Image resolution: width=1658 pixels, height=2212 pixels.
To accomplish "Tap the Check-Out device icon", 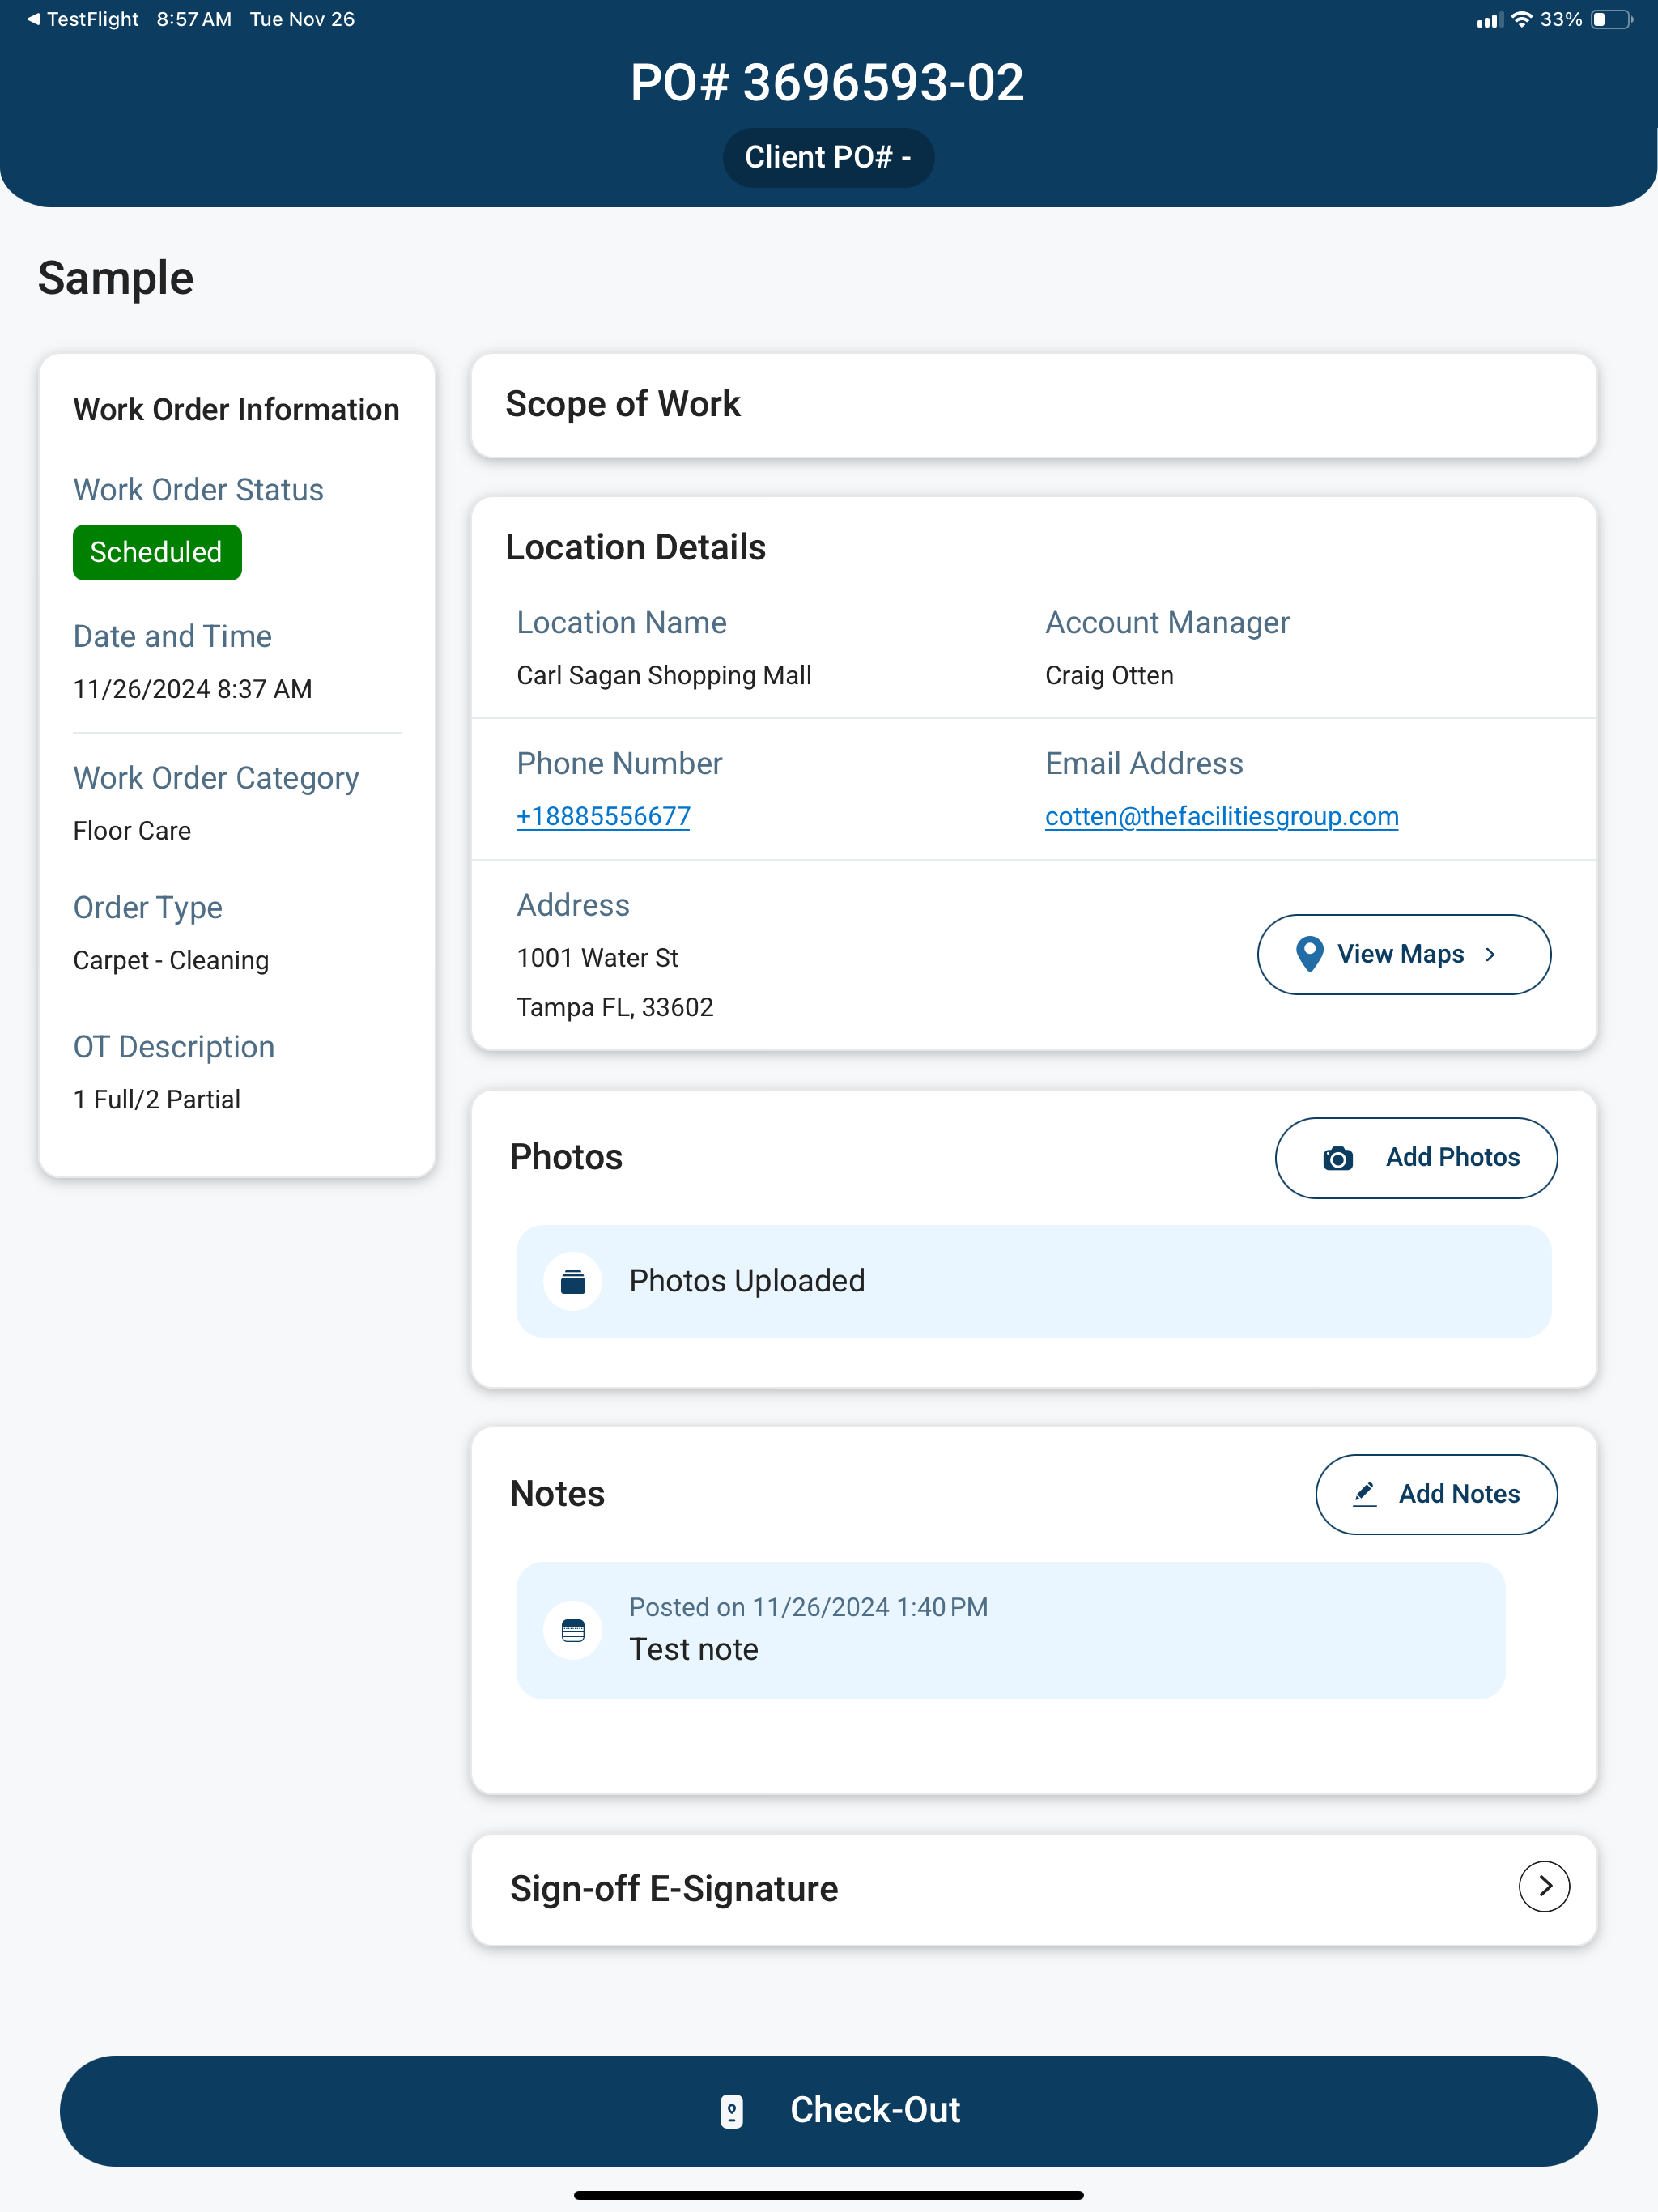I will click(x=732, y=2111).
